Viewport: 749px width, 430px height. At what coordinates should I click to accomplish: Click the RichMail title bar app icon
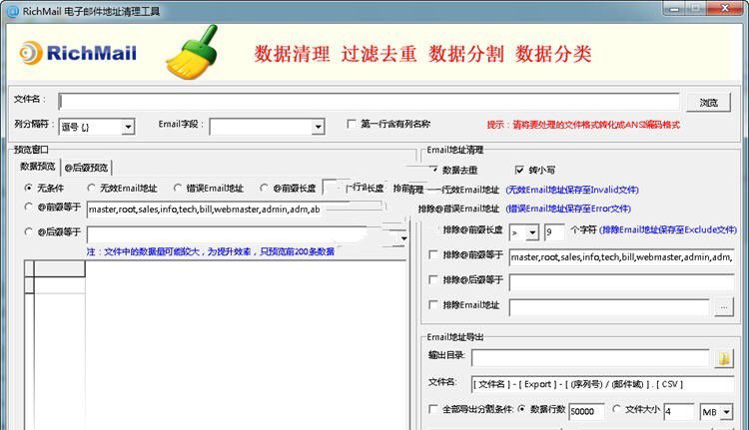(13, 11)
